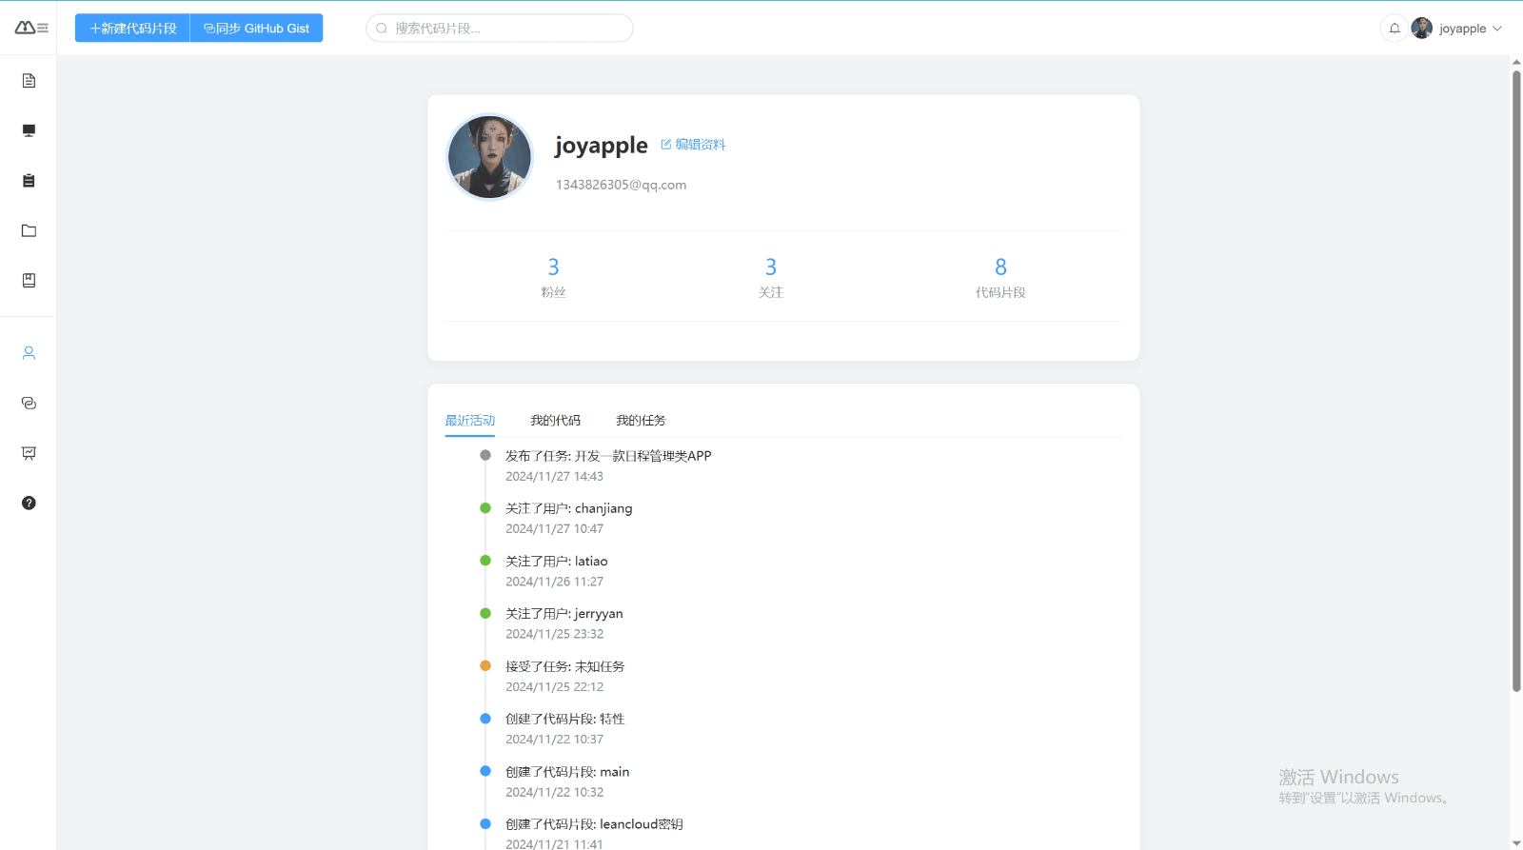
Task: Click the small avatar in the header
Action: coord(1422,29)
